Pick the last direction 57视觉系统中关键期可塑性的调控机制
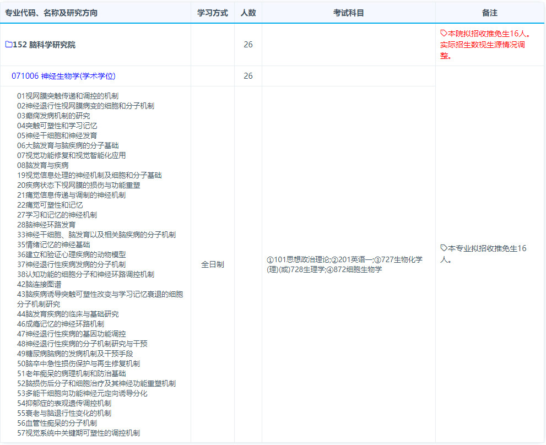This screenshot has height=445, width=546. (78, 433)
